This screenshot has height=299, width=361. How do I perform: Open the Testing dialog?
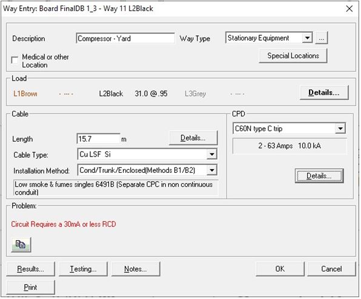pyautogui.click(x=83, y=269)
